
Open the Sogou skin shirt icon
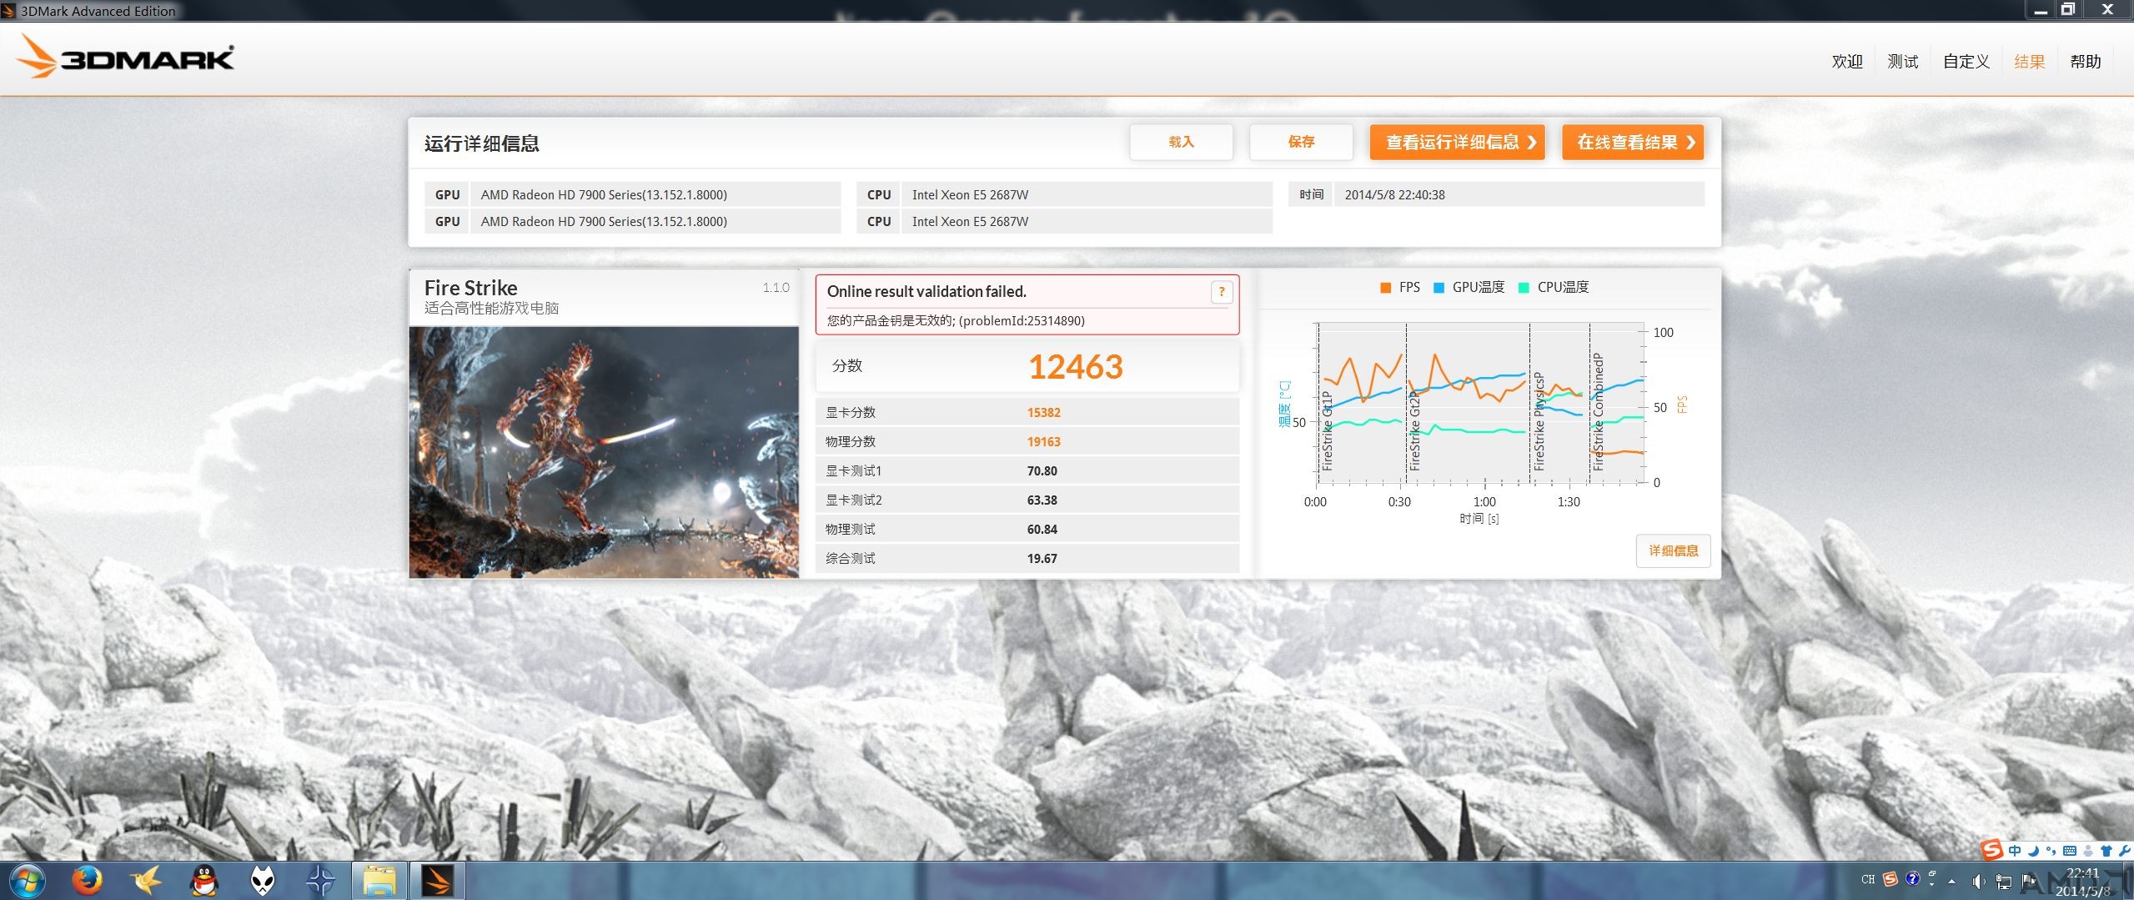coord(2106,851)
